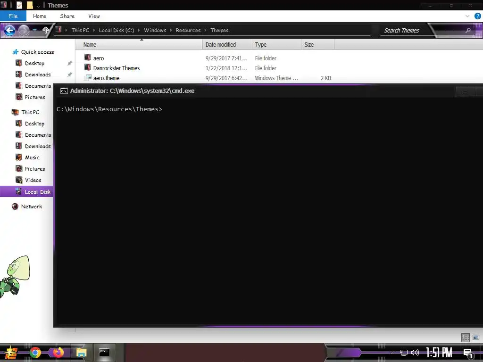The width and height of the screenshot is (483, 362).
Task: Open Help with the question mark icon
Action: (x=477, y=16)
